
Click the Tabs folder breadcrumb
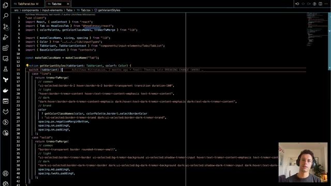coord(69,10)
